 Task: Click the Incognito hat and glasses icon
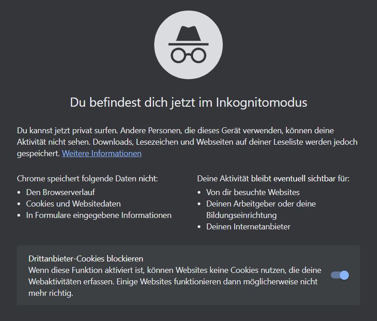[x=188, y=45]
